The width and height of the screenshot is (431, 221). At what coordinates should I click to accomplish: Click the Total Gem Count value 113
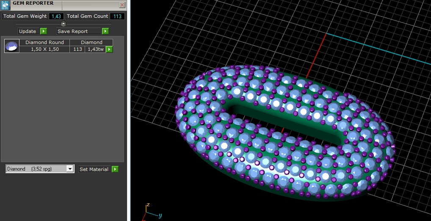pos(117,16)
